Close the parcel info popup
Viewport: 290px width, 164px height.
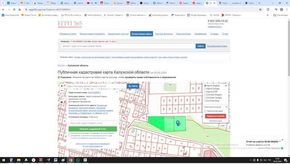coord(117,92)
